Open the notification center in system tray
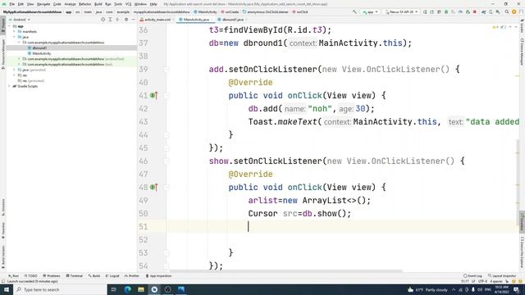Image resolution: width=525 pixels, height=295 pixels. [517, 289]
